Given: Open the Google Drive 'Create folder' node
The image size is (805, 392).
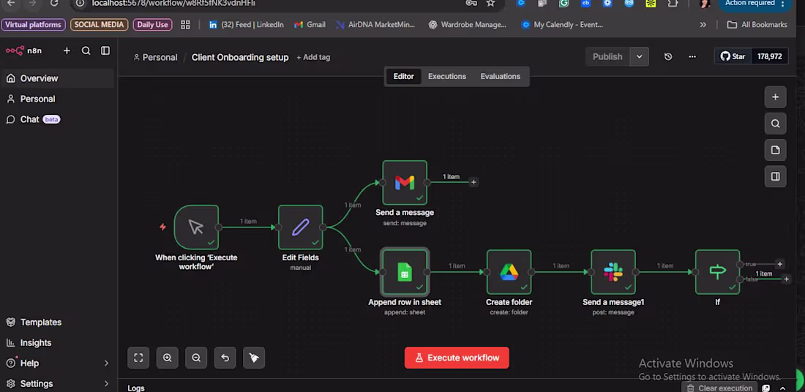Looking at the screenshot, I should coord(509,272).
